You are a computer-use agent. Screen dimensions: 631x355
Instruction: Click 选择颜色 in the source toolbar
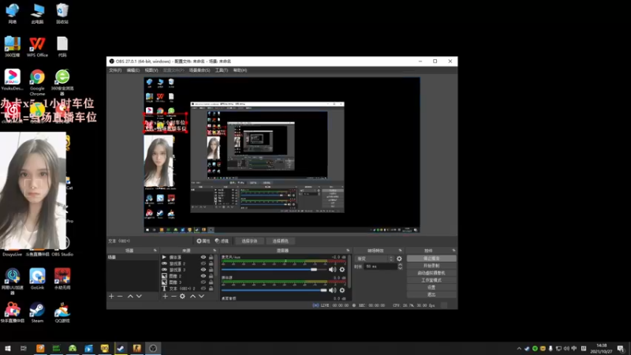click(281, 241)
